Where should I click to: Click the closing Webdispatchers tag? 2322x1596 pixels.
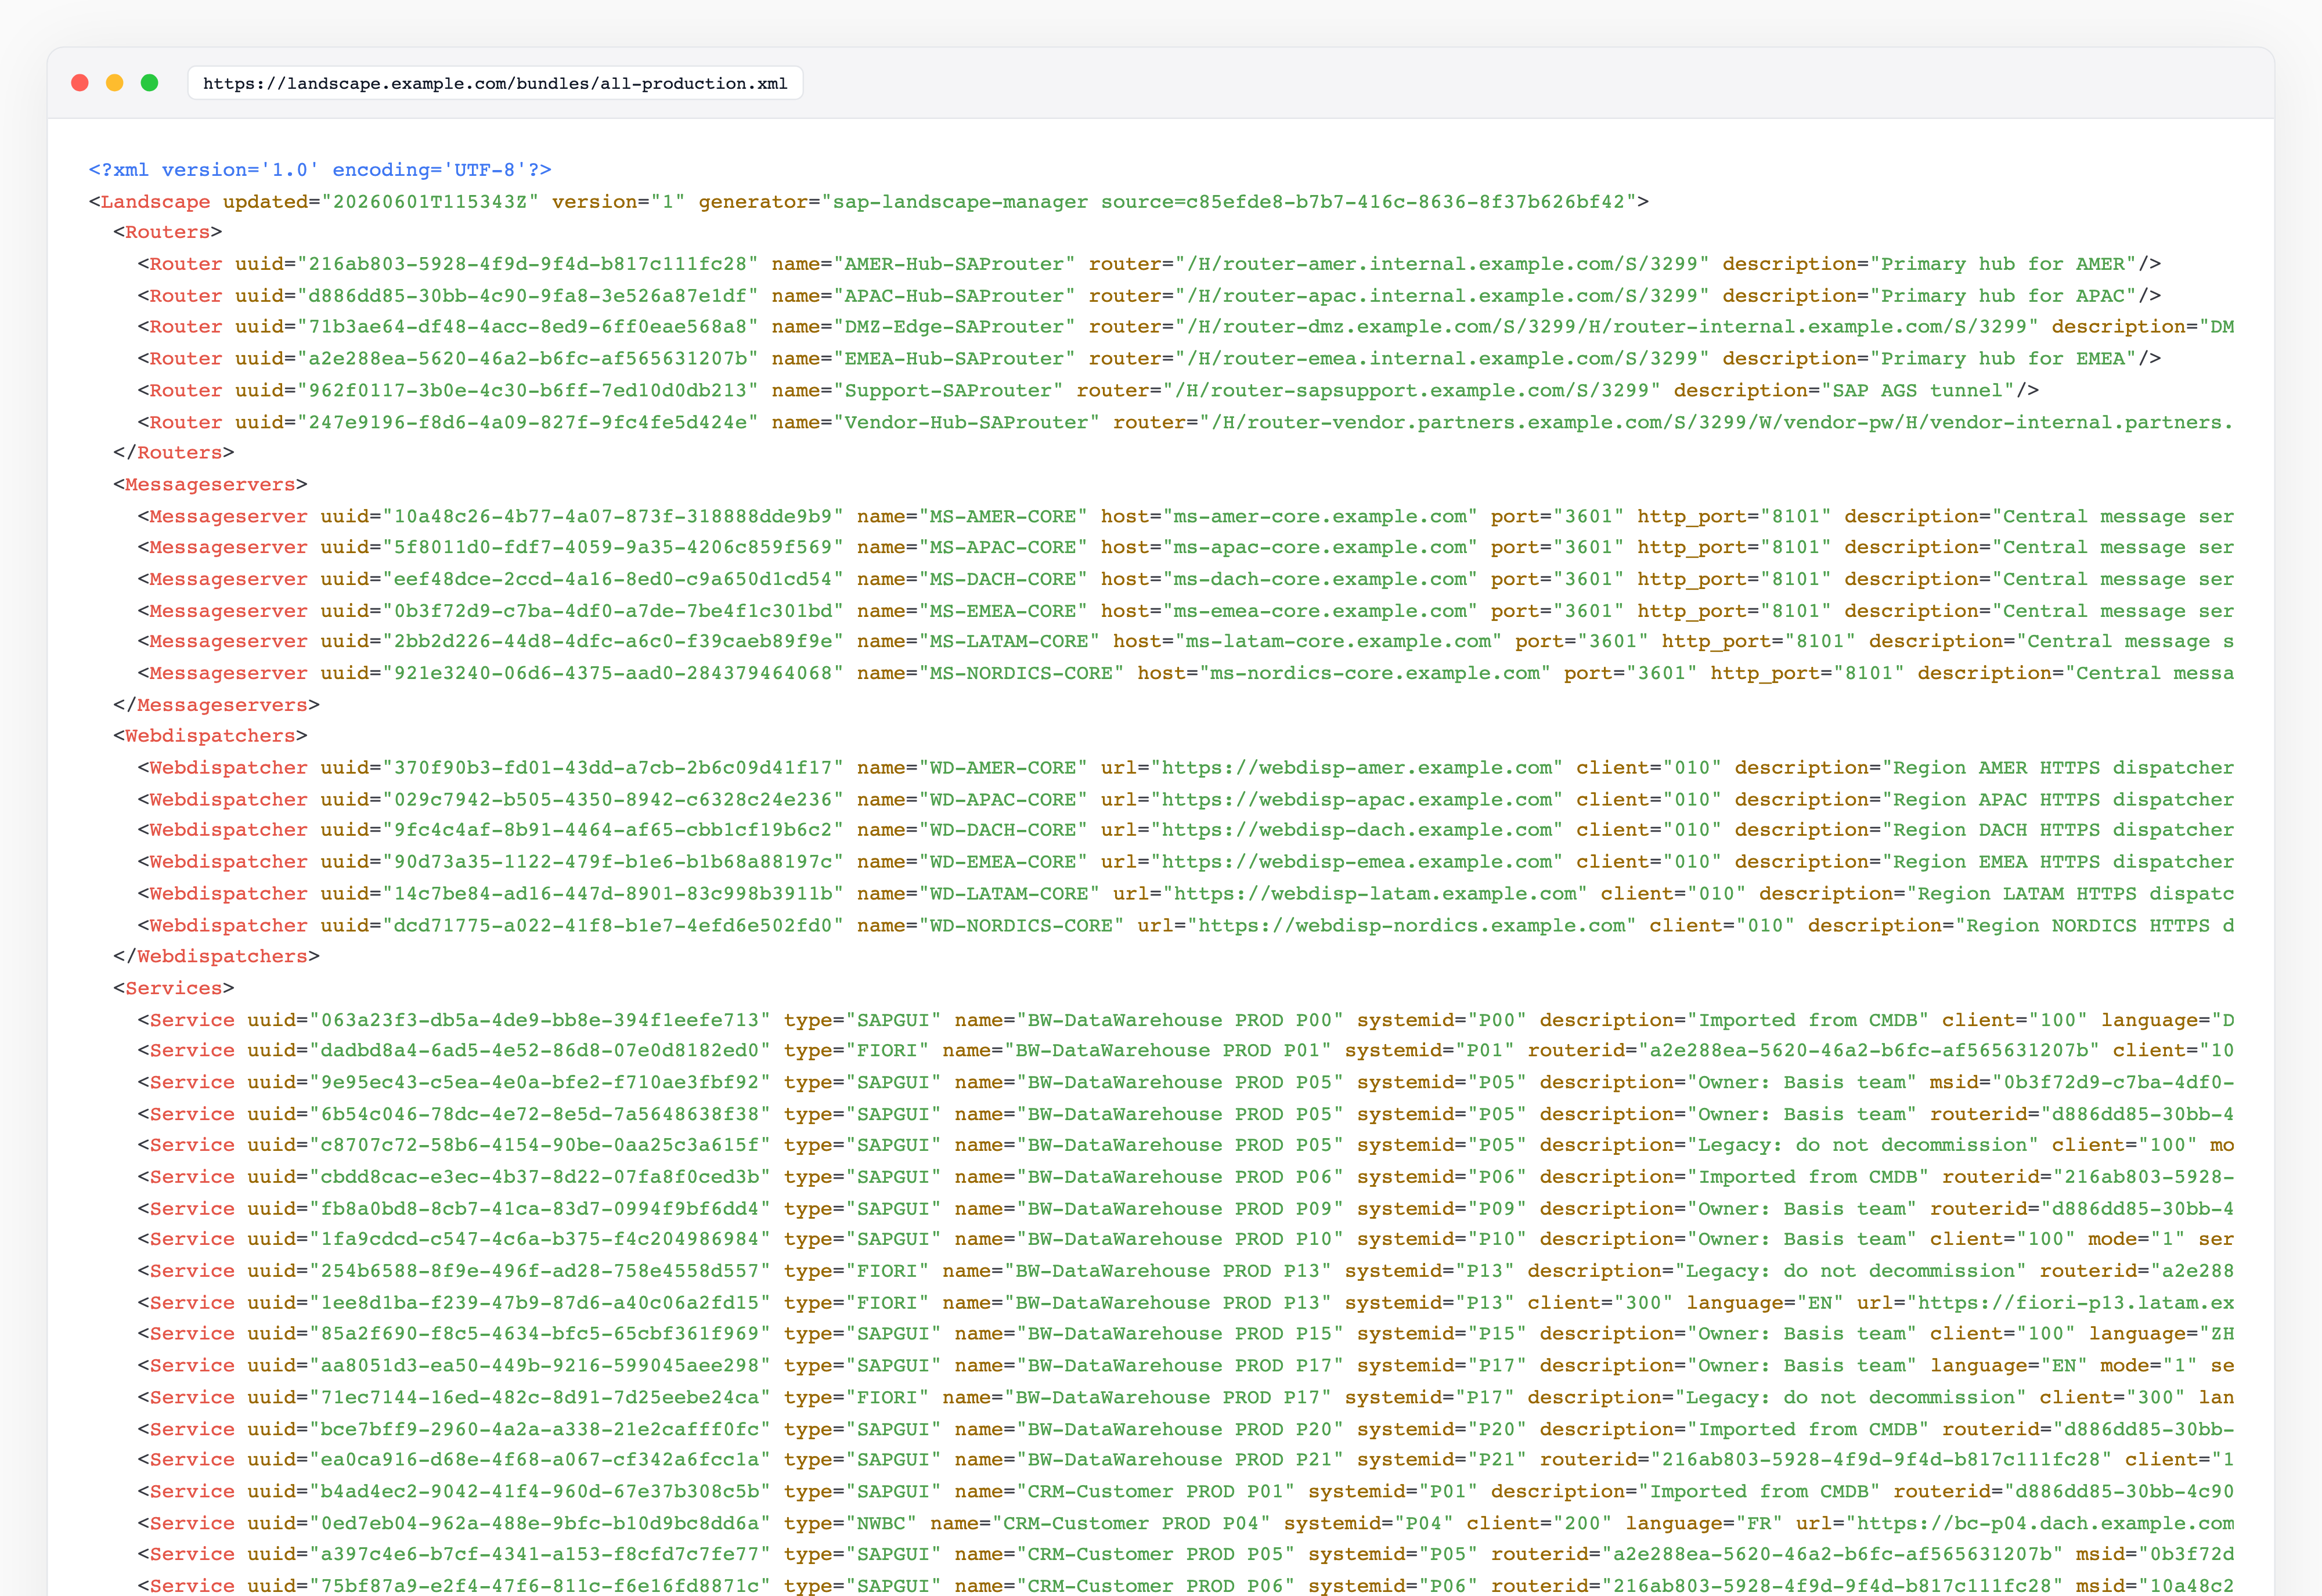(x=216, y=957)
